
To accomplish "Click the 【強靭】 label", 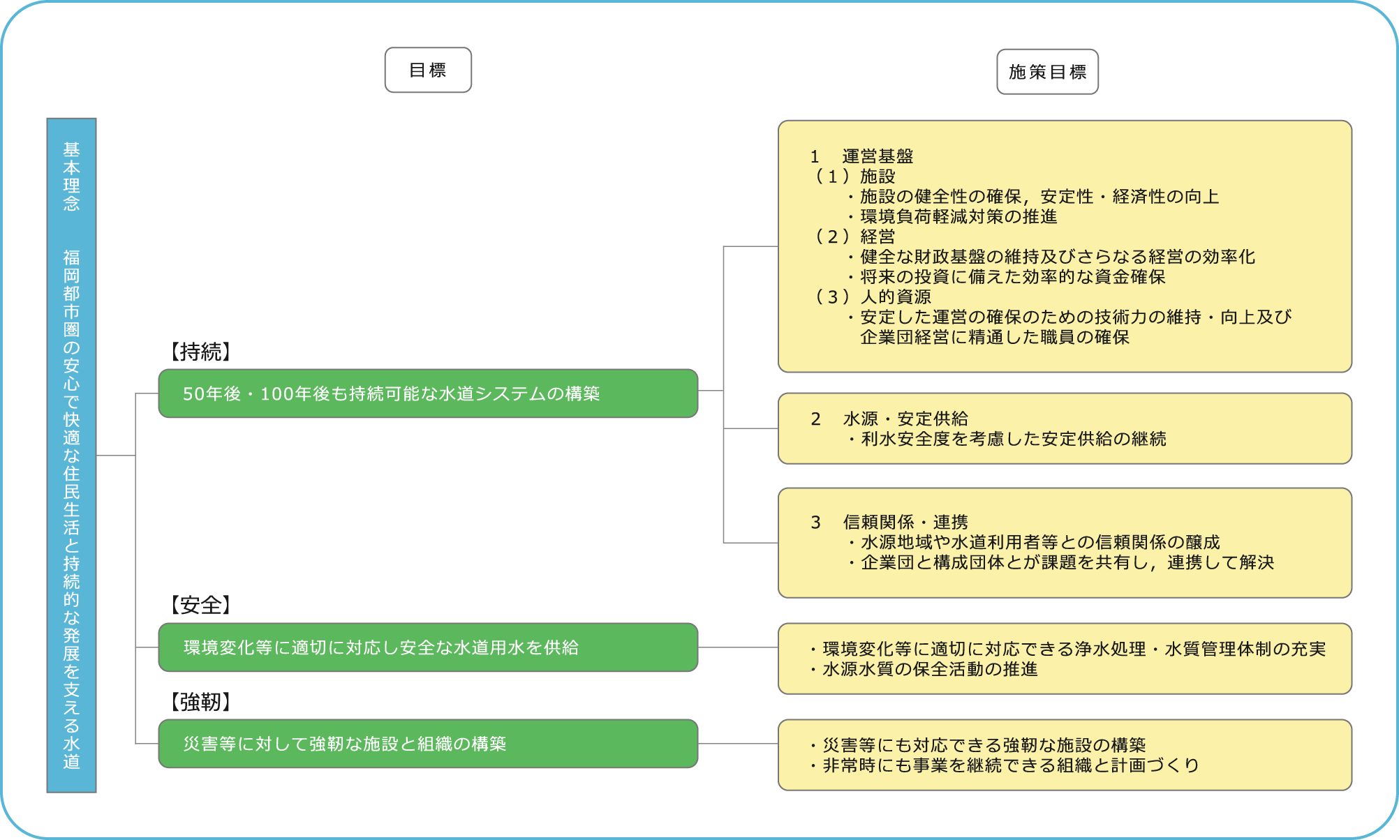I will click(200, 702).
